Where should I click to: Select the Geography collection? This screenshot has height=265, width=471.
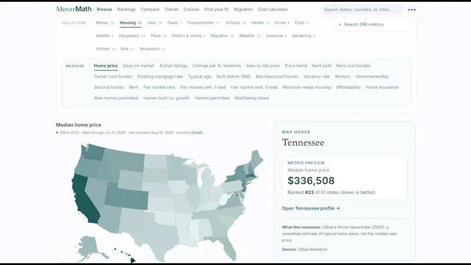point(131,36)
